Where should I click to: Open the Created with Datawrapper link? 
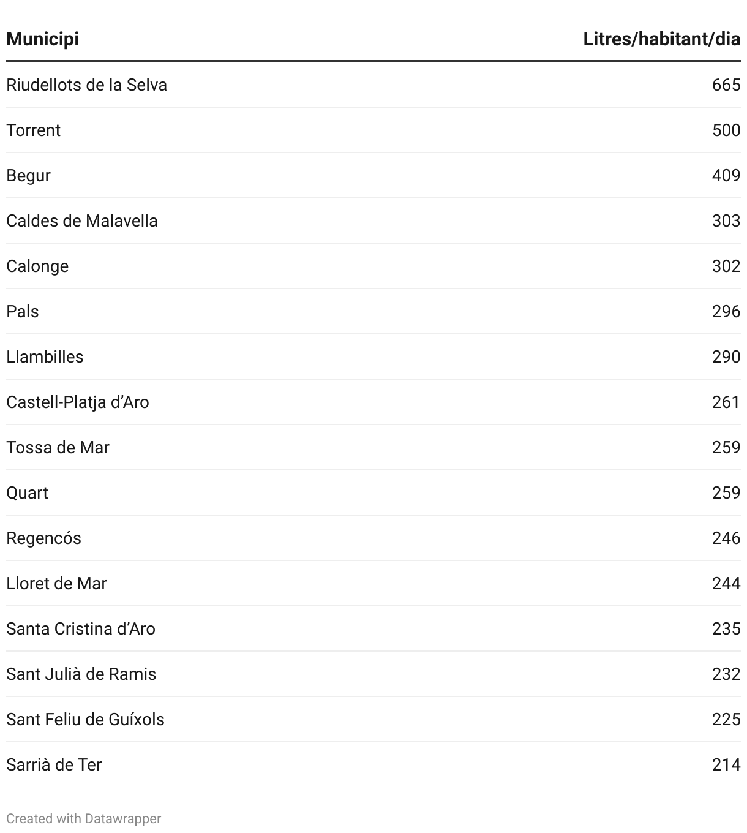coord(84,819)
